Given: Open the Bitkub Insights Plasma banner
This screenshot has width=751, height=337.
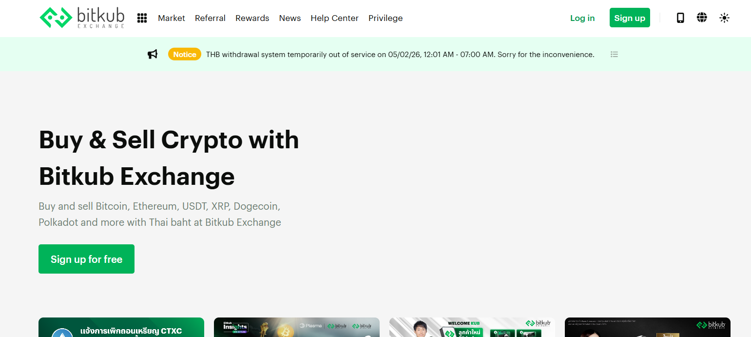Looking at the screenshot, I should tap(297, 327).
